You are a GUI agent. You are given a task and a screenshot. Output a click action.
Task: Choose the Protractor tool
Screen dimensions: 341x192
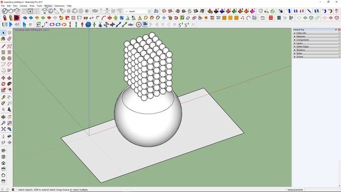pos(3,103)
